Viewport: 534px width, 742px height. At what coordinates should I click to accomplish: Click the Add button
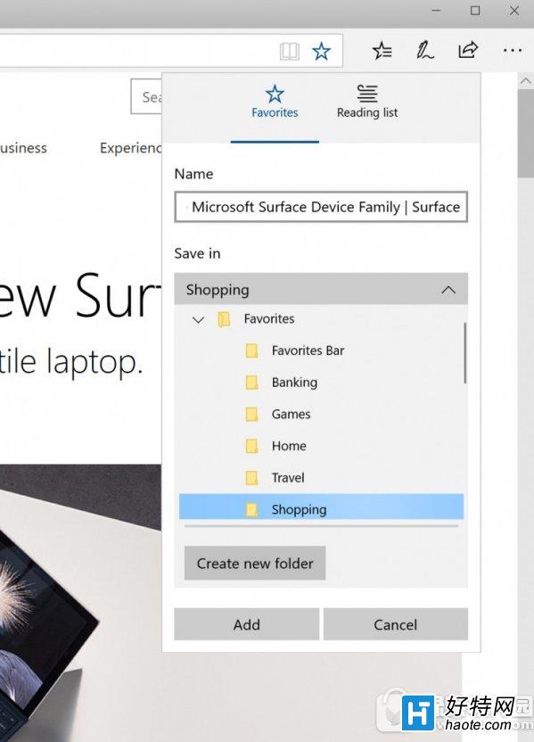coord(246,624)
